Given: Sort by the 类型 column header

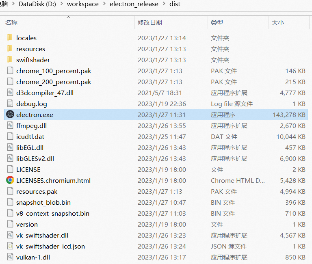Looking at the screenshot, I should pos(217,22).
